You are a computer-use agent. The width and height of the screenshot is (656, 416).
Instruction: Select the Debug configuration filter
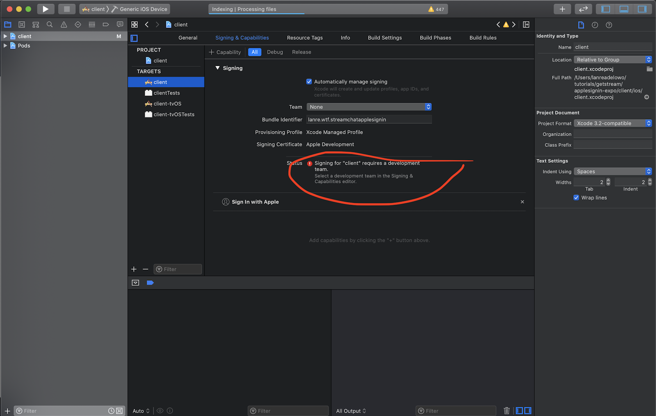point(275,52)
